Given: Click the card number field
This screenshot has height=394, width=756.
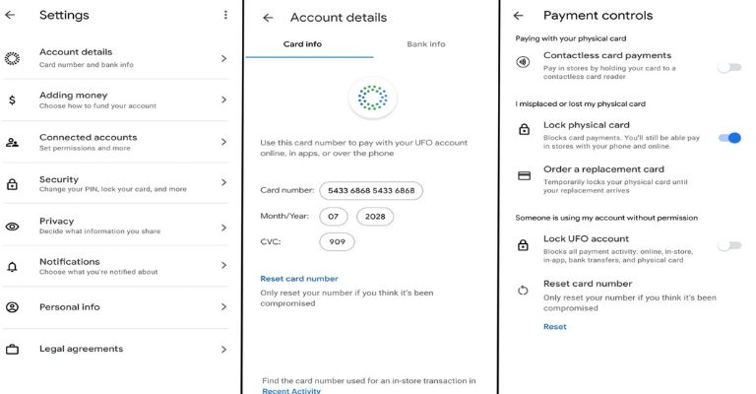Looking at the screenshot, I should (371, 190).
